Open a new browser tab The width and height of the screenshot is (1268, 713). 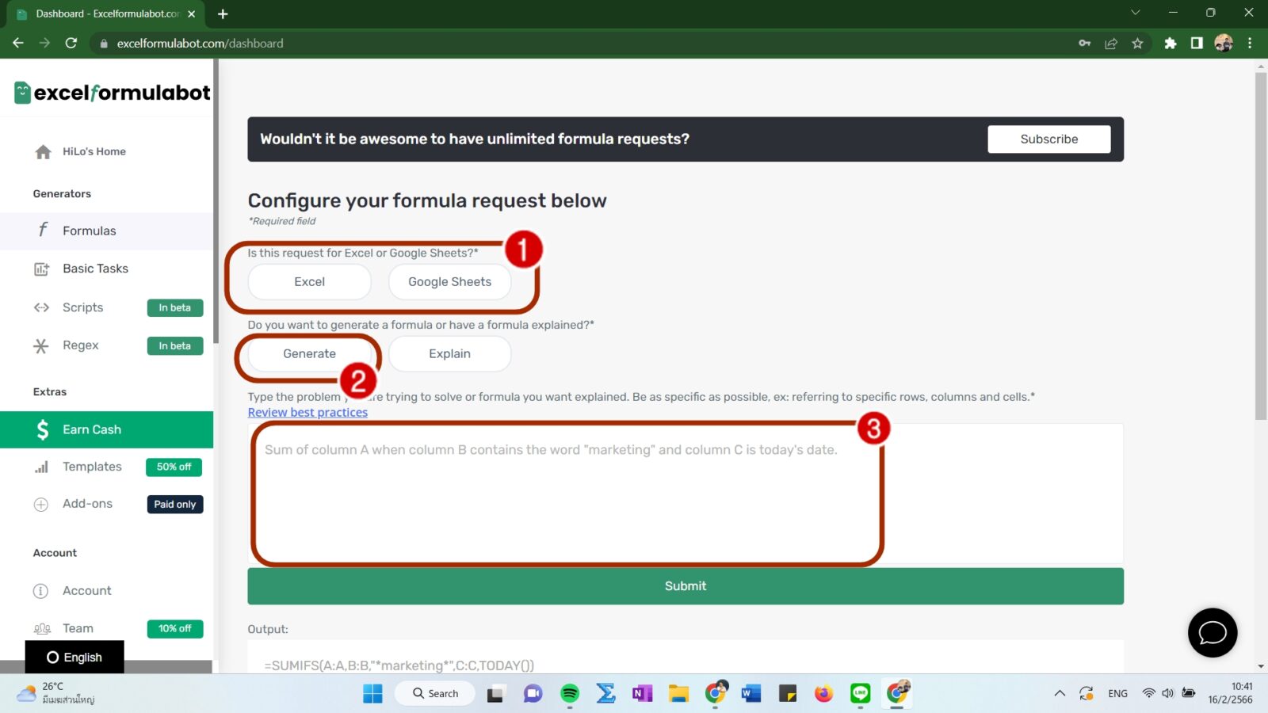tap(223, 14)
